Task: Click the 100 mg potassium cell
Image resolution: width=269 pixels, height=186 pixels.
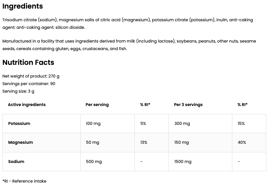Action: click(93, 124)
